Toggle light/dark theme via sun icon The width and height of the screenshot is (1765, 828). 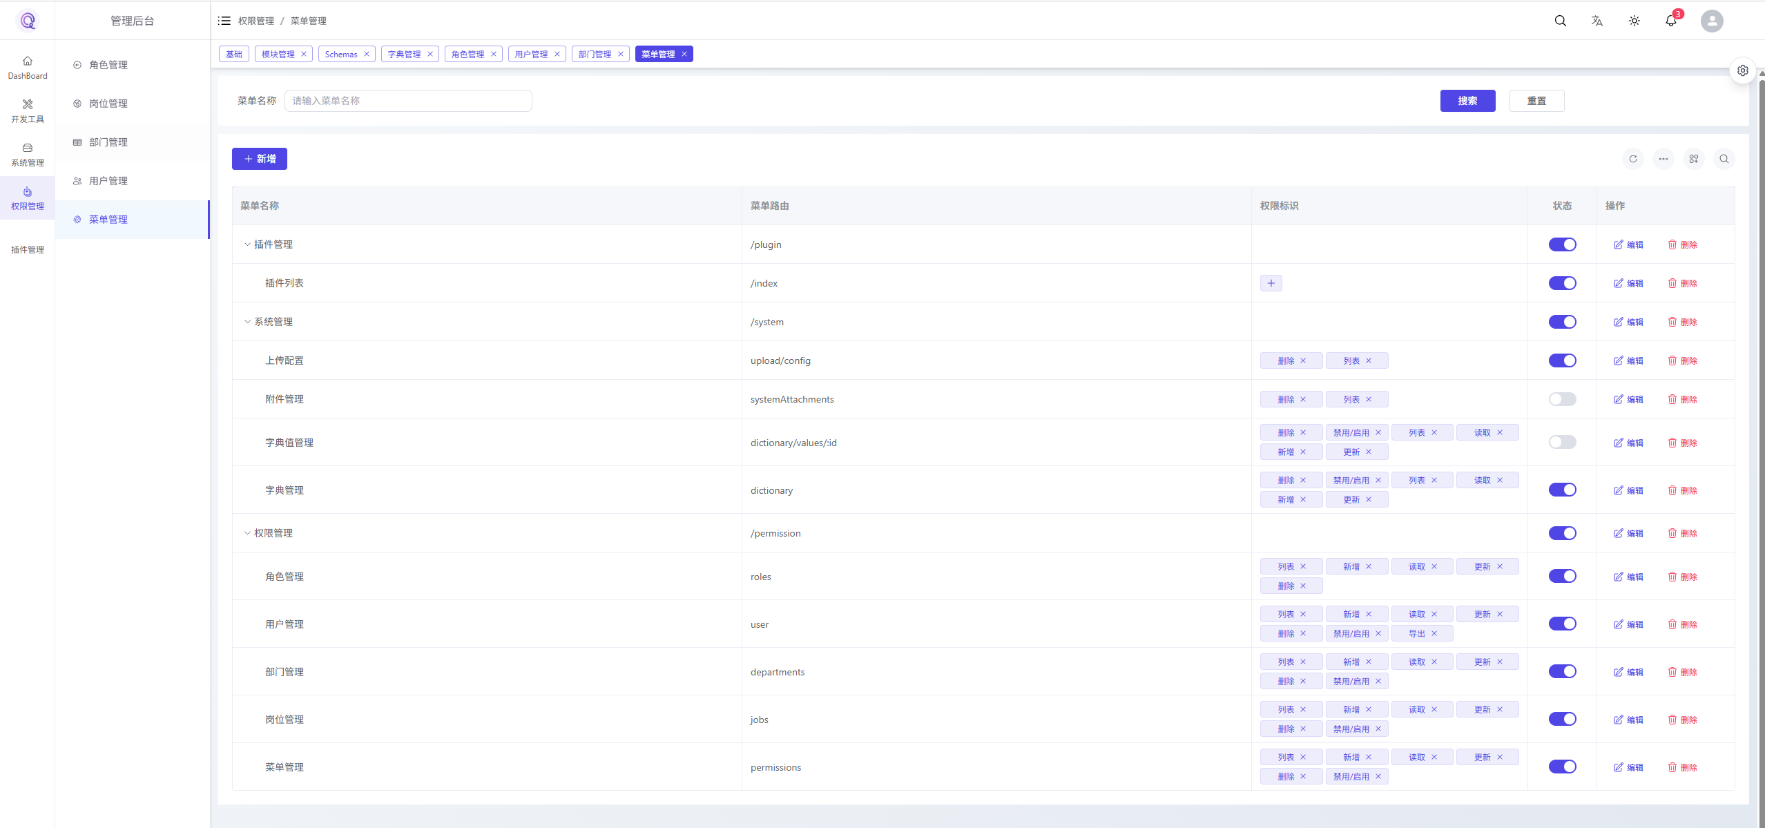(1634, 21)
